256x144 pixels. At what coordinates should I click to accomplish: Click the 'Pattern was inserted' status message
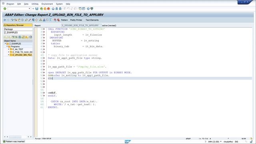coord(15,142)
